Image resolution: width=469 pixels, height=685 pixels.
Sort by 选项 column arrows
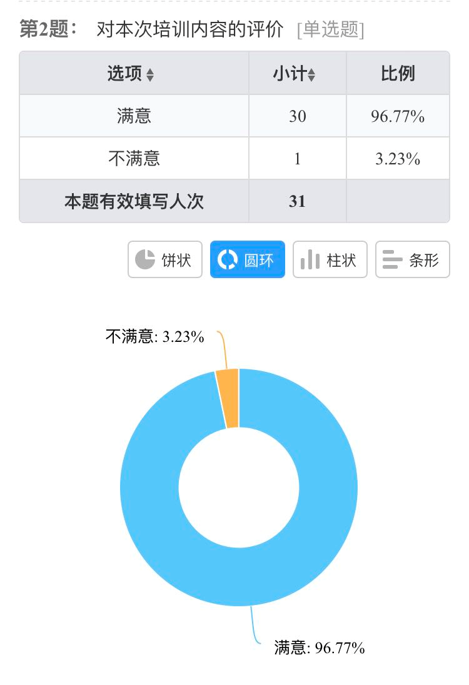click(150, 75)
